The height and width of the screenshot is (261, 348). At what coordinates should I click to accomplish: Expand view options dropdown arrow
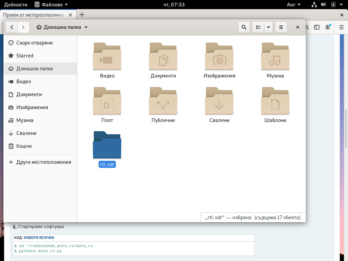[x=268, y=27]
